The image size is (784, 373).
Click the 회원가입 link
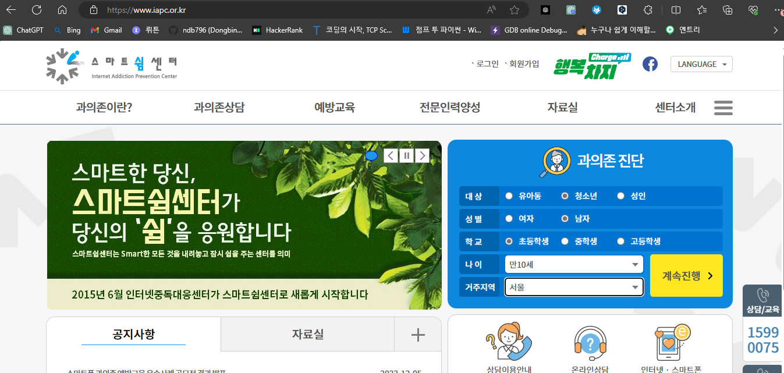[524, 64]
